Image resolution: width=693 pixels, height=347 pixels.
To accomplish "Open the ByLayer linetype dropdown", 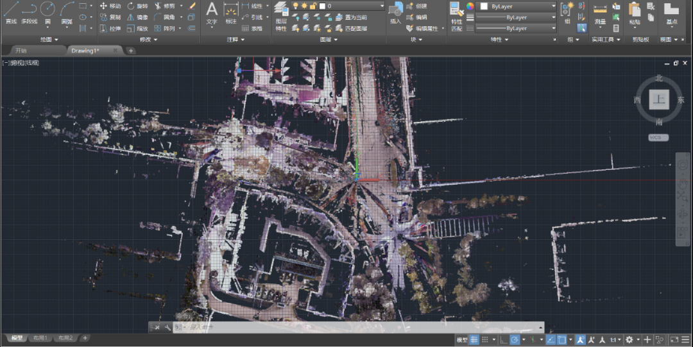I will tap(516, 28).
